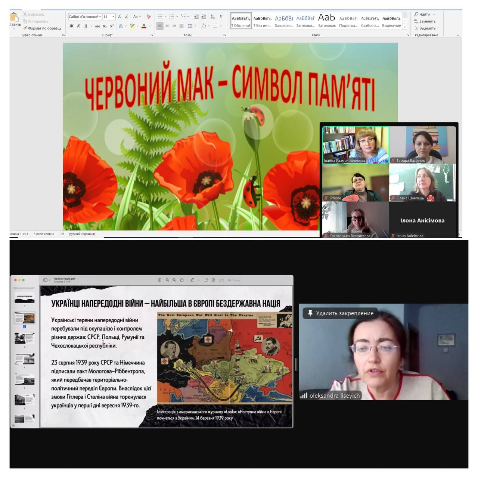
Task: Click the Удалить закрепление unpin button
Action: [x=340, y=313]
